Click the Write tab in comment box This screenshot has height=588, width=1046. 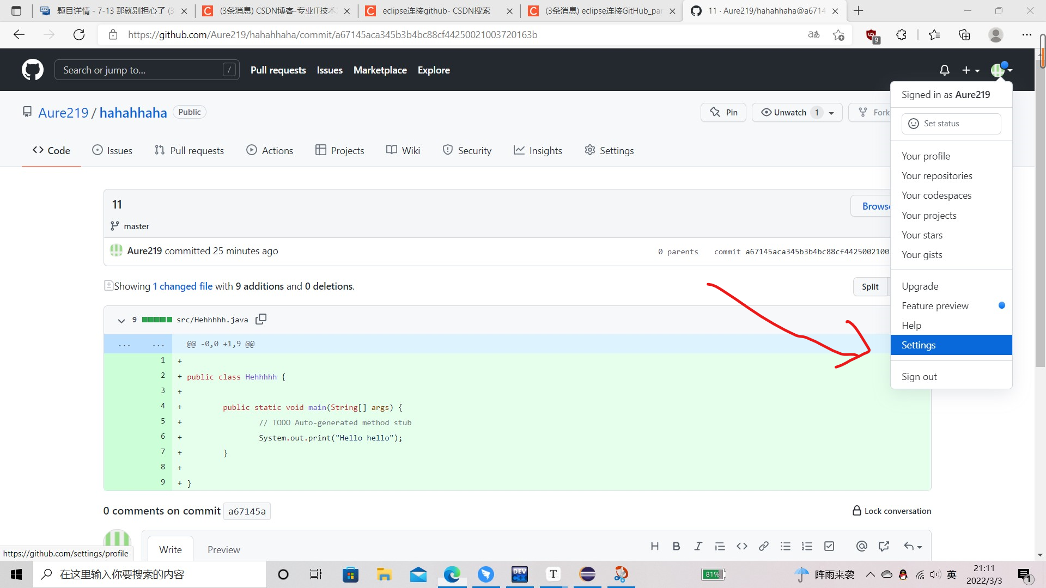click(171, 549)
